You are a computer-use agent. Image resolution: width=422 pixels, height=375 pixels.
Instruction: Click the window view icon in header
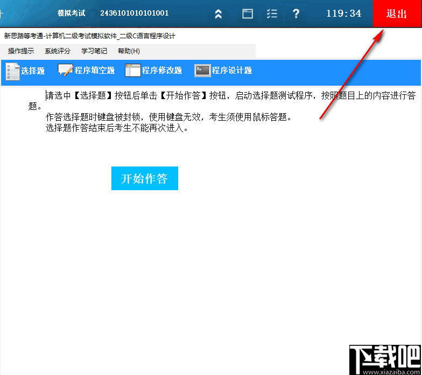pyautogui.click(x=248, y=13)
